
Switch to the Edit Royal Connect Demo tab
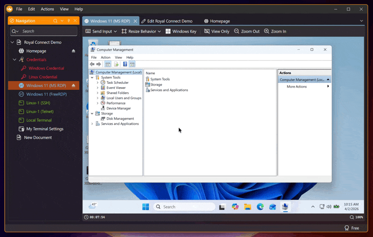[x=169, y=21]
